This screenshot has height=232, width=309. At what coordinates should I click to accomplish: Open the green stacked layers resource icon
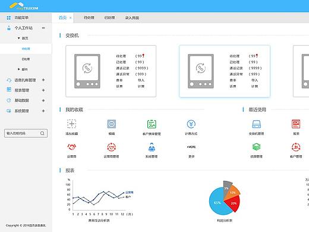256,147
